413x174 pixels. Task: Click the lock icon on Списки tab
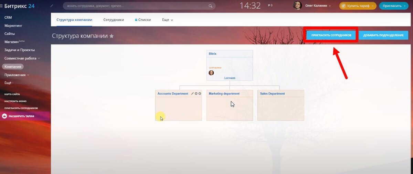click(136, 20)
